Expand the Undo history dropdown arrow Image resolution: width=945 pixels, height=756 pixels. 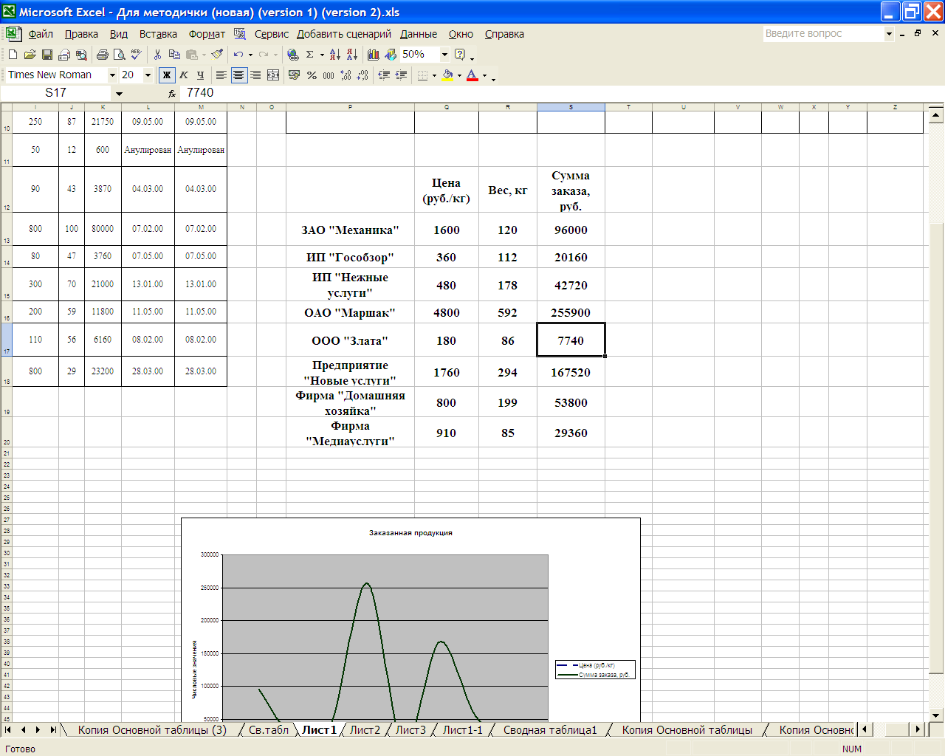point(250,55)
